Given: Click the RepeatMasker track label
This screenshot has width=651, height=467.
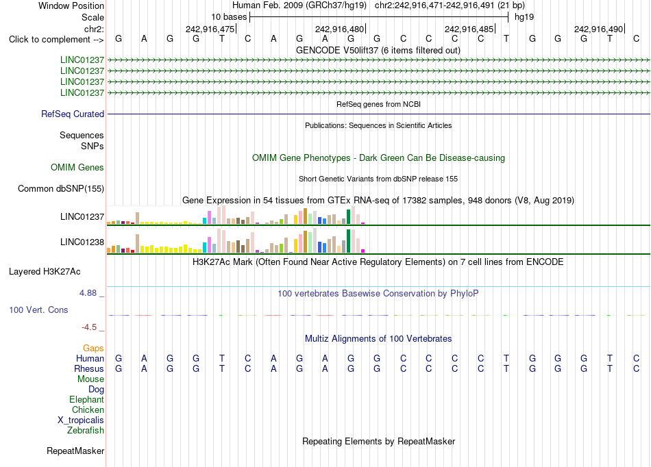Looking at the screenshot, I should [75, 451].
